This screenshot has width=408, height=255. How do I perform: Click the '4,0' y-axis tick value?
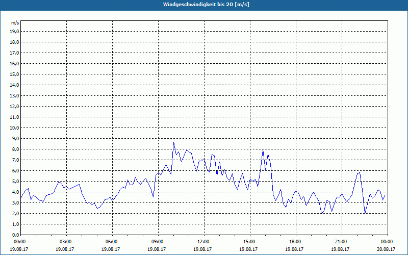[15, 192]
